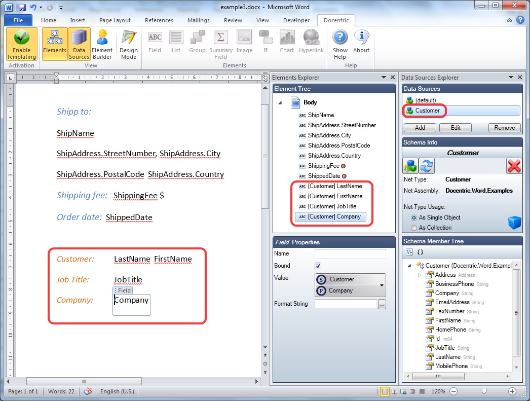The image size is (530, 401).
Task: Click the zoom slider handle in status bar
Action: (484, 391)
